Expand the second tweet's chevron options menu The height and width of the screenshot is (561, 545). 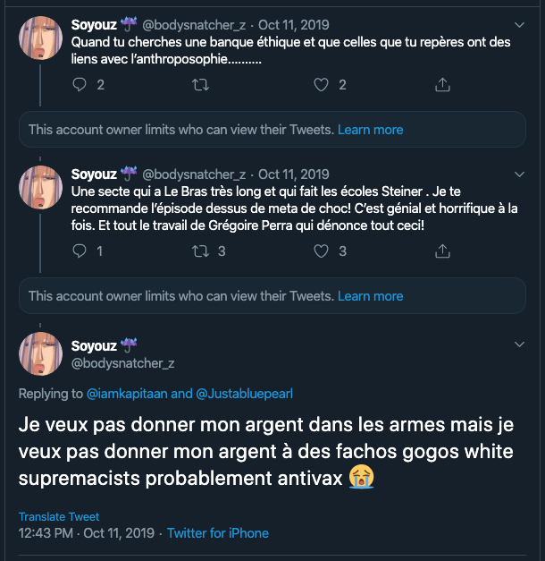coord(520,174)
